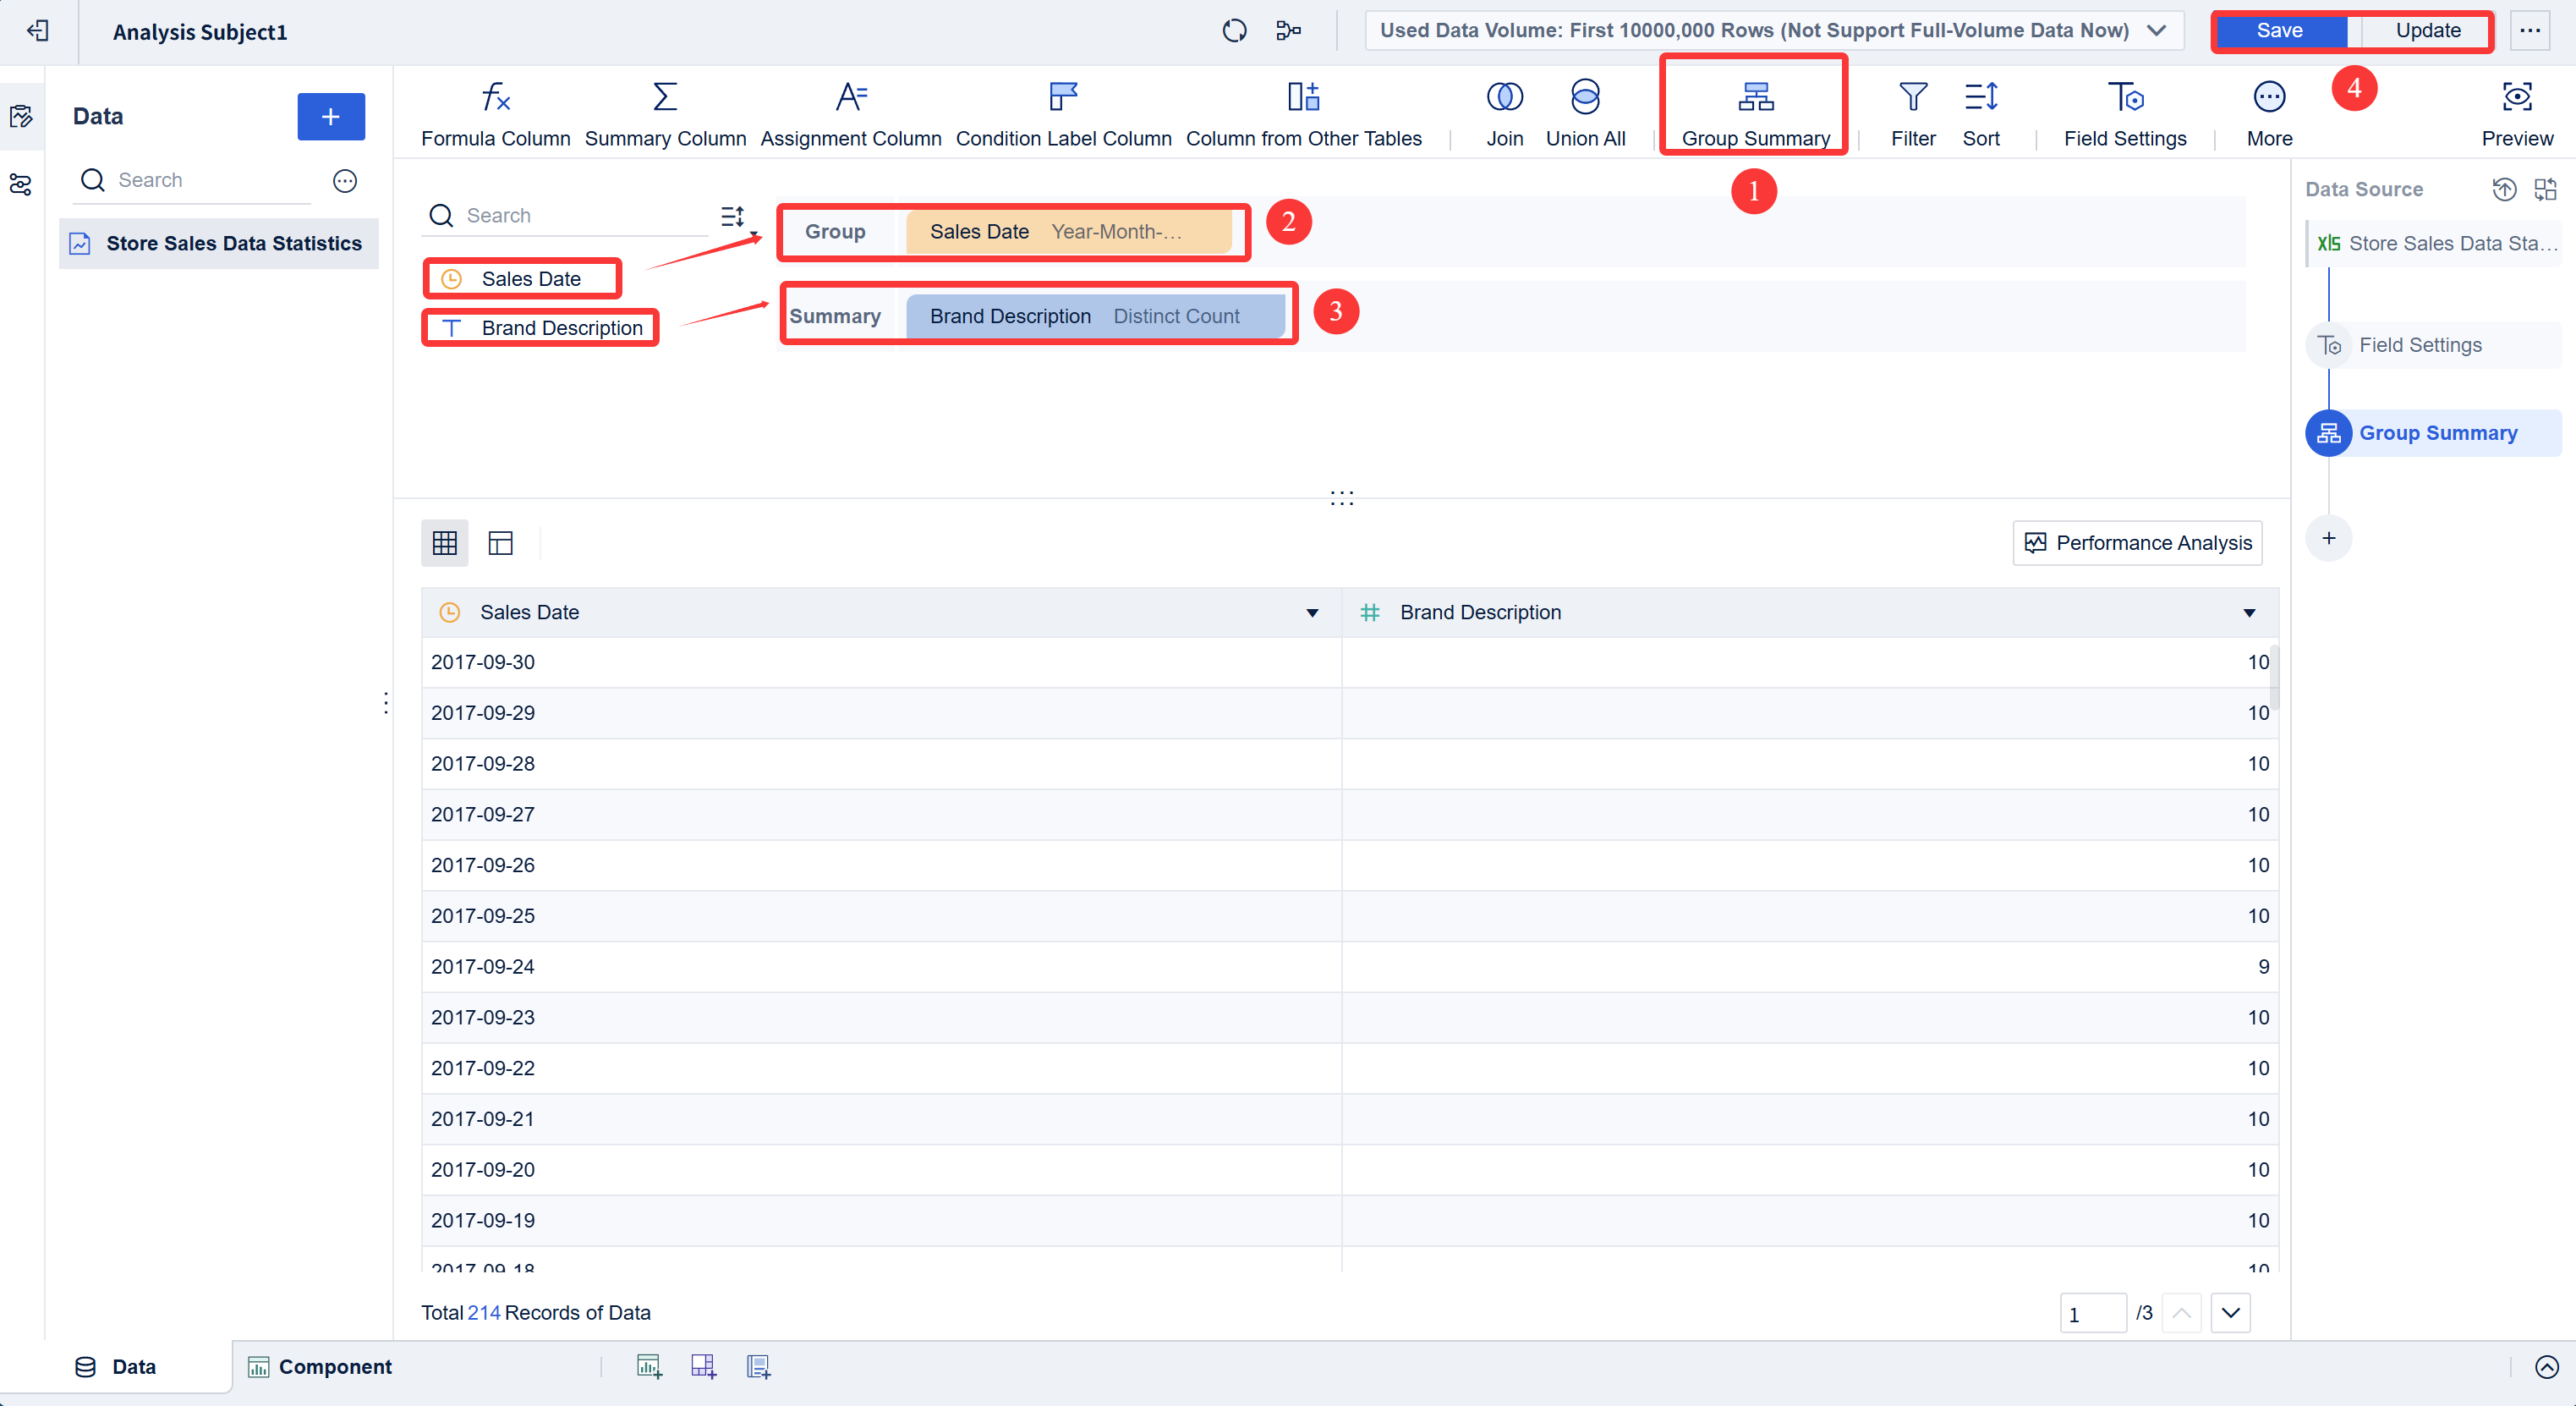This screenshot has height=1406, width=2576.
Task: Click the Formula Column icon
Action: (x=495, y=98)
